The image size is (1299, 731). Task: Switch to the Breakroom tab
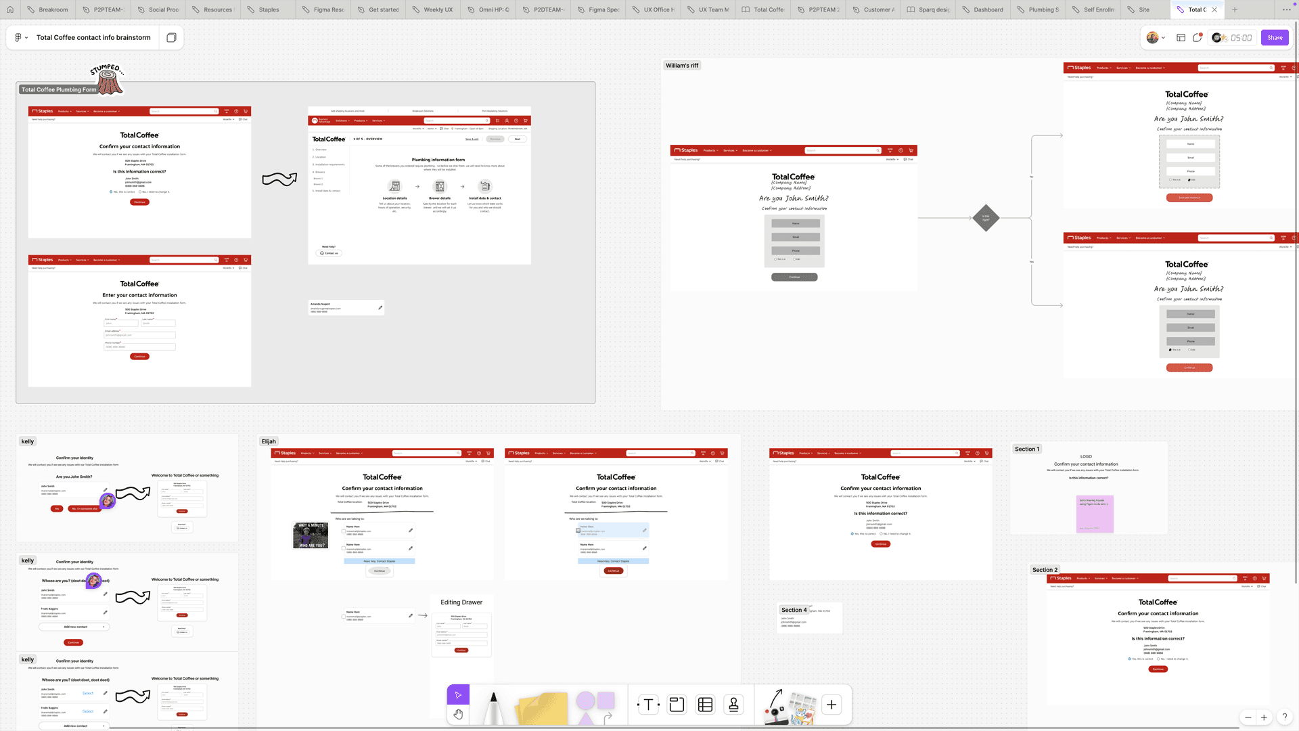[47, 9]
